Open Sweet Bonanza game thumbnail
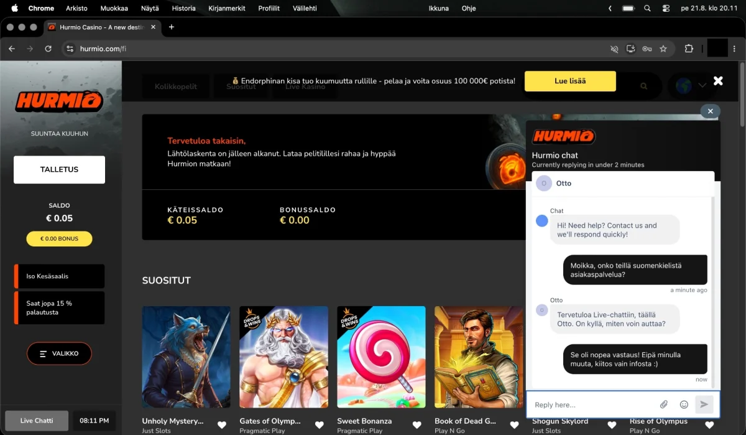The image size is (746, 435). click(x=381, y=357)
